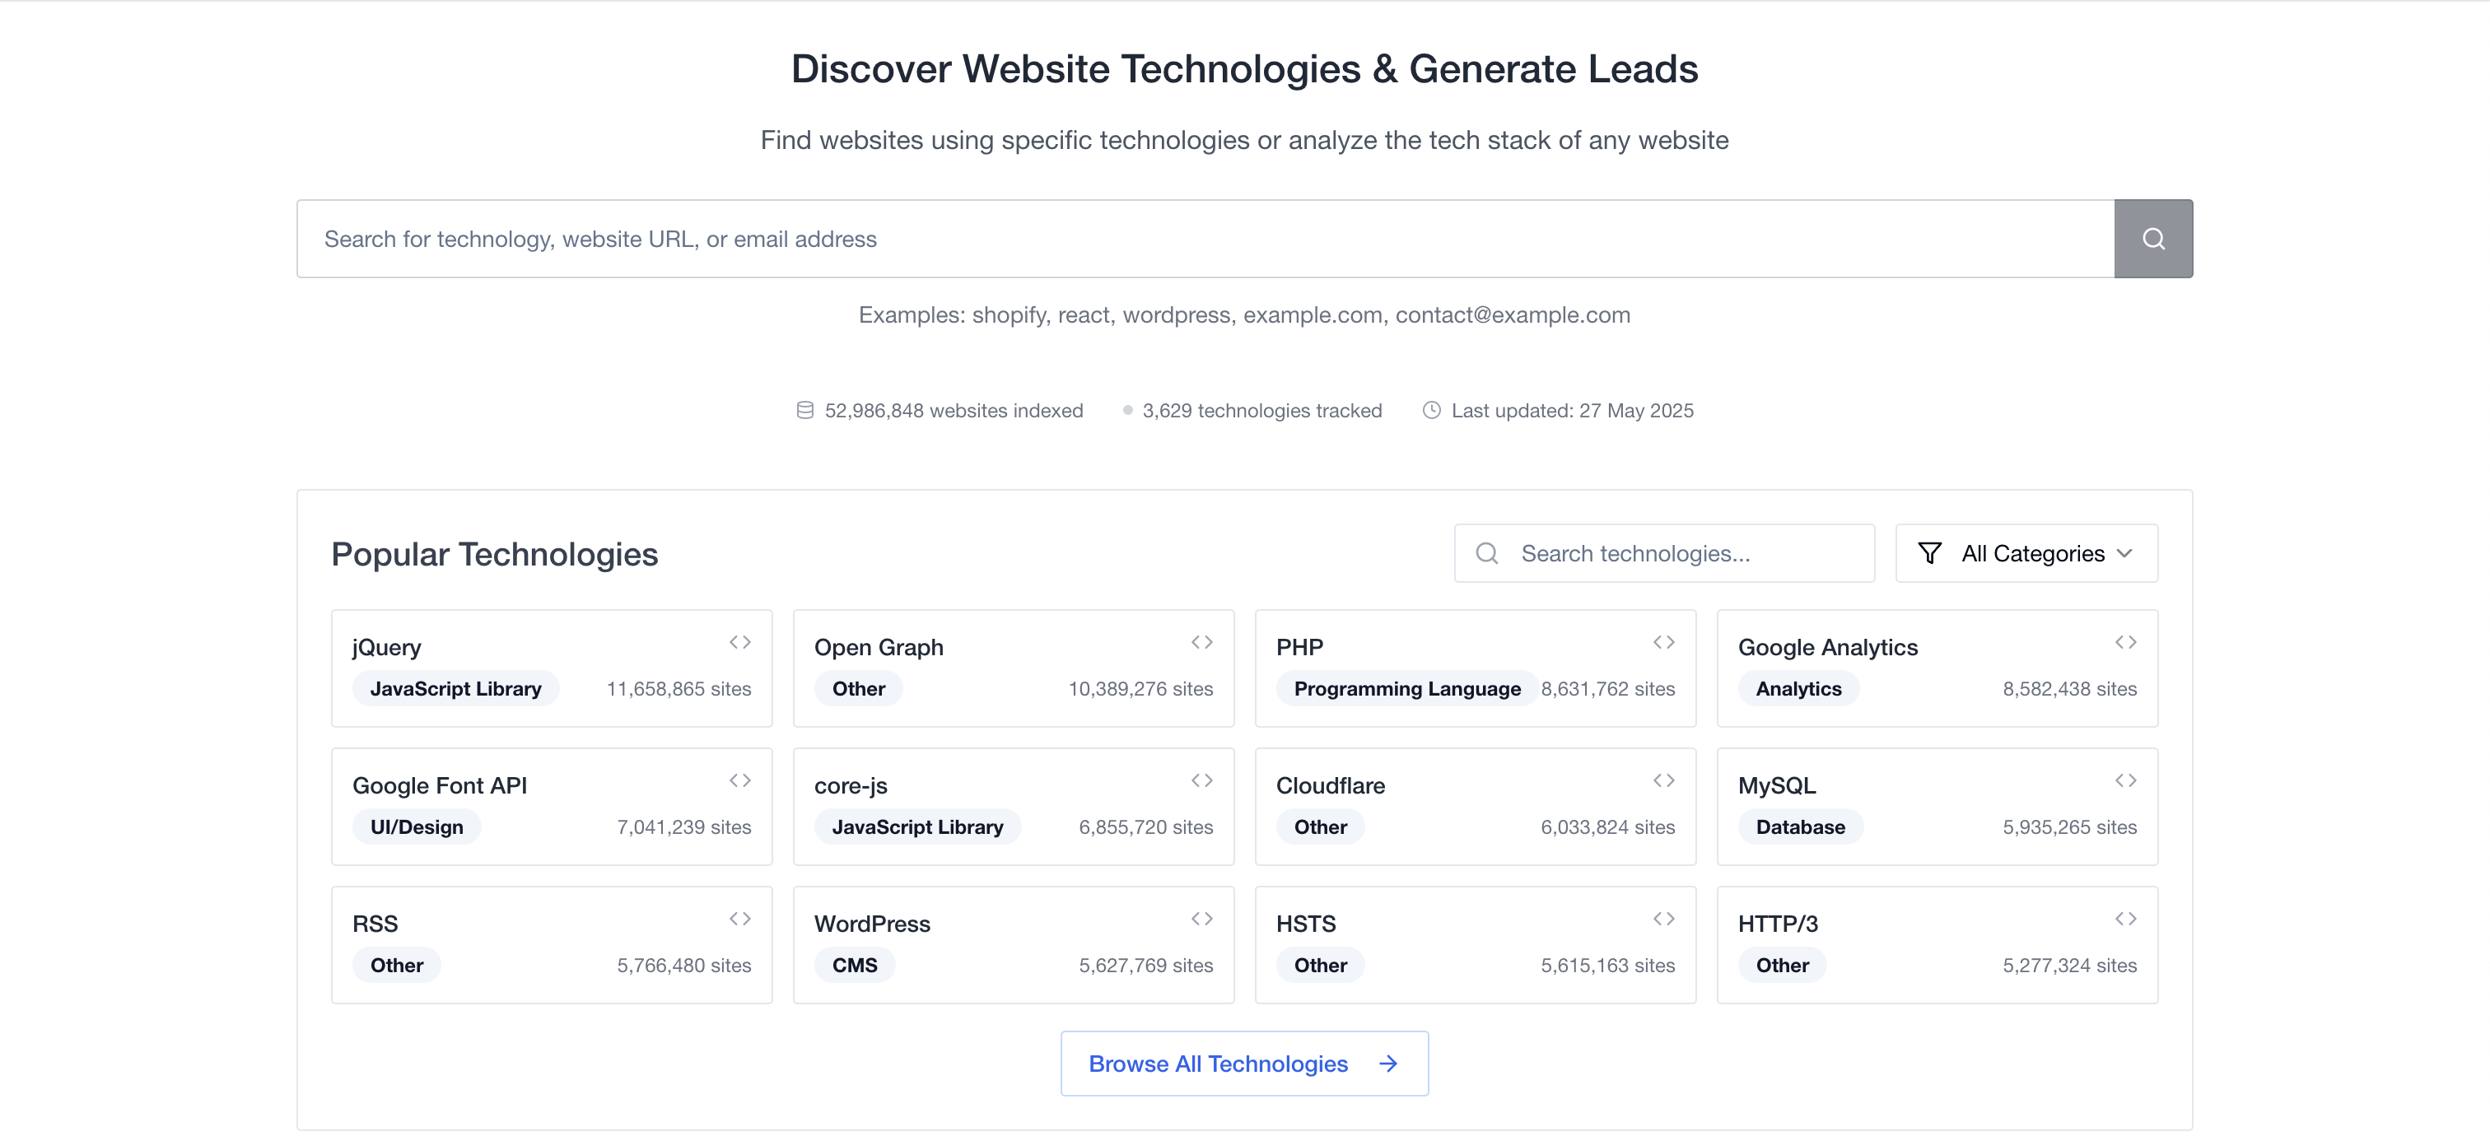The image size is (2490, 1136).
Task: Click the code icon on the MySQL card
Action: coord(2125,780)
